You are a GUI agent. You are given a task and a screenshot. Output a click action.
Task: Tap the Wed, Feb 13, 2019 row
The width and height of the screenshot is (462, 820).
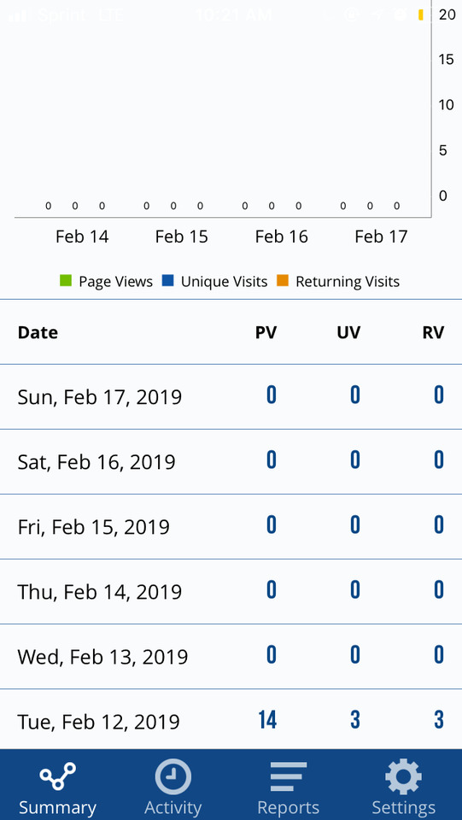pyautogui.click(x=231, y=656)
